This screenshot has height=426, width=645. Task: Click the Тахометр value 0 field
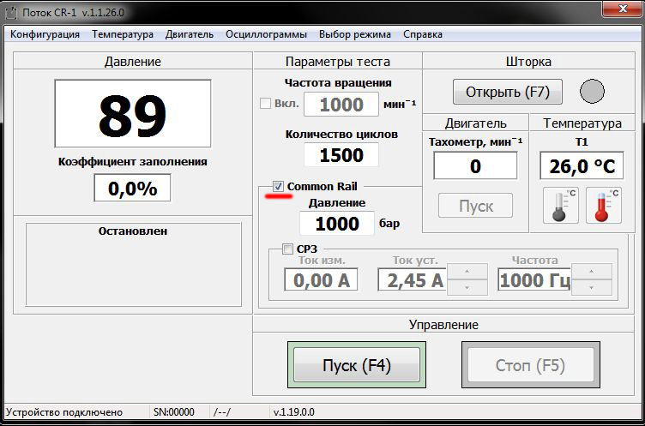[x=475, y=165]
